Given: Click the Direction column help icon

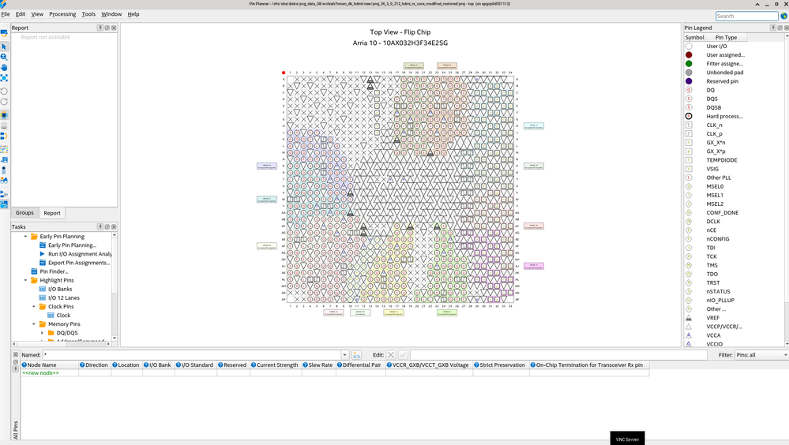Looking at the screenshot, I should [x=82, y=365].
